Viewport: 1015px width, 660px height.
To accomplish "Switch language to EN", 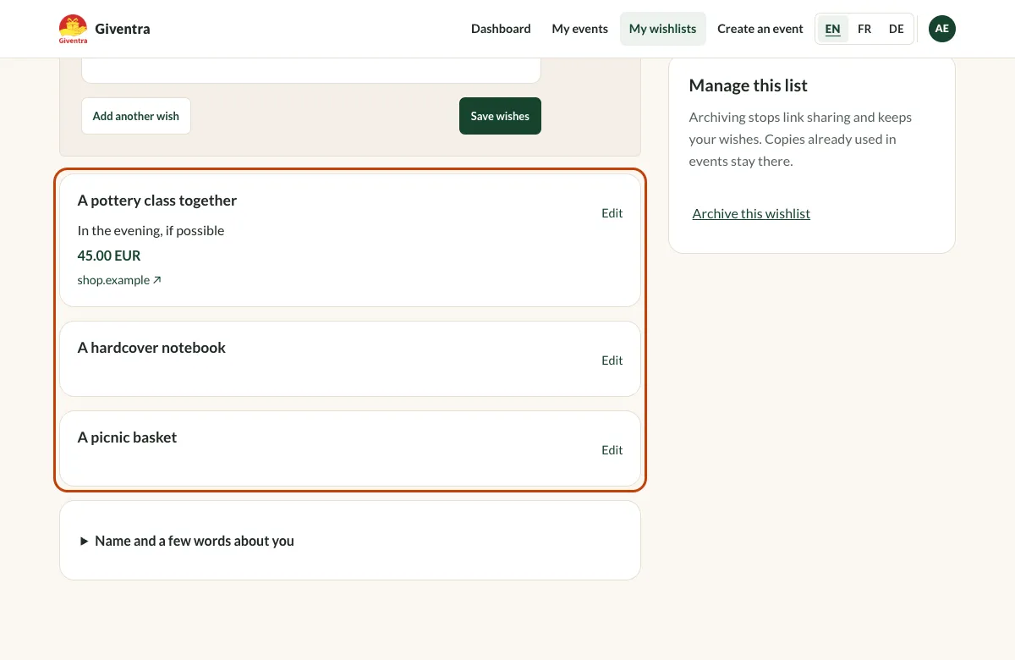I will click(833, 29).
